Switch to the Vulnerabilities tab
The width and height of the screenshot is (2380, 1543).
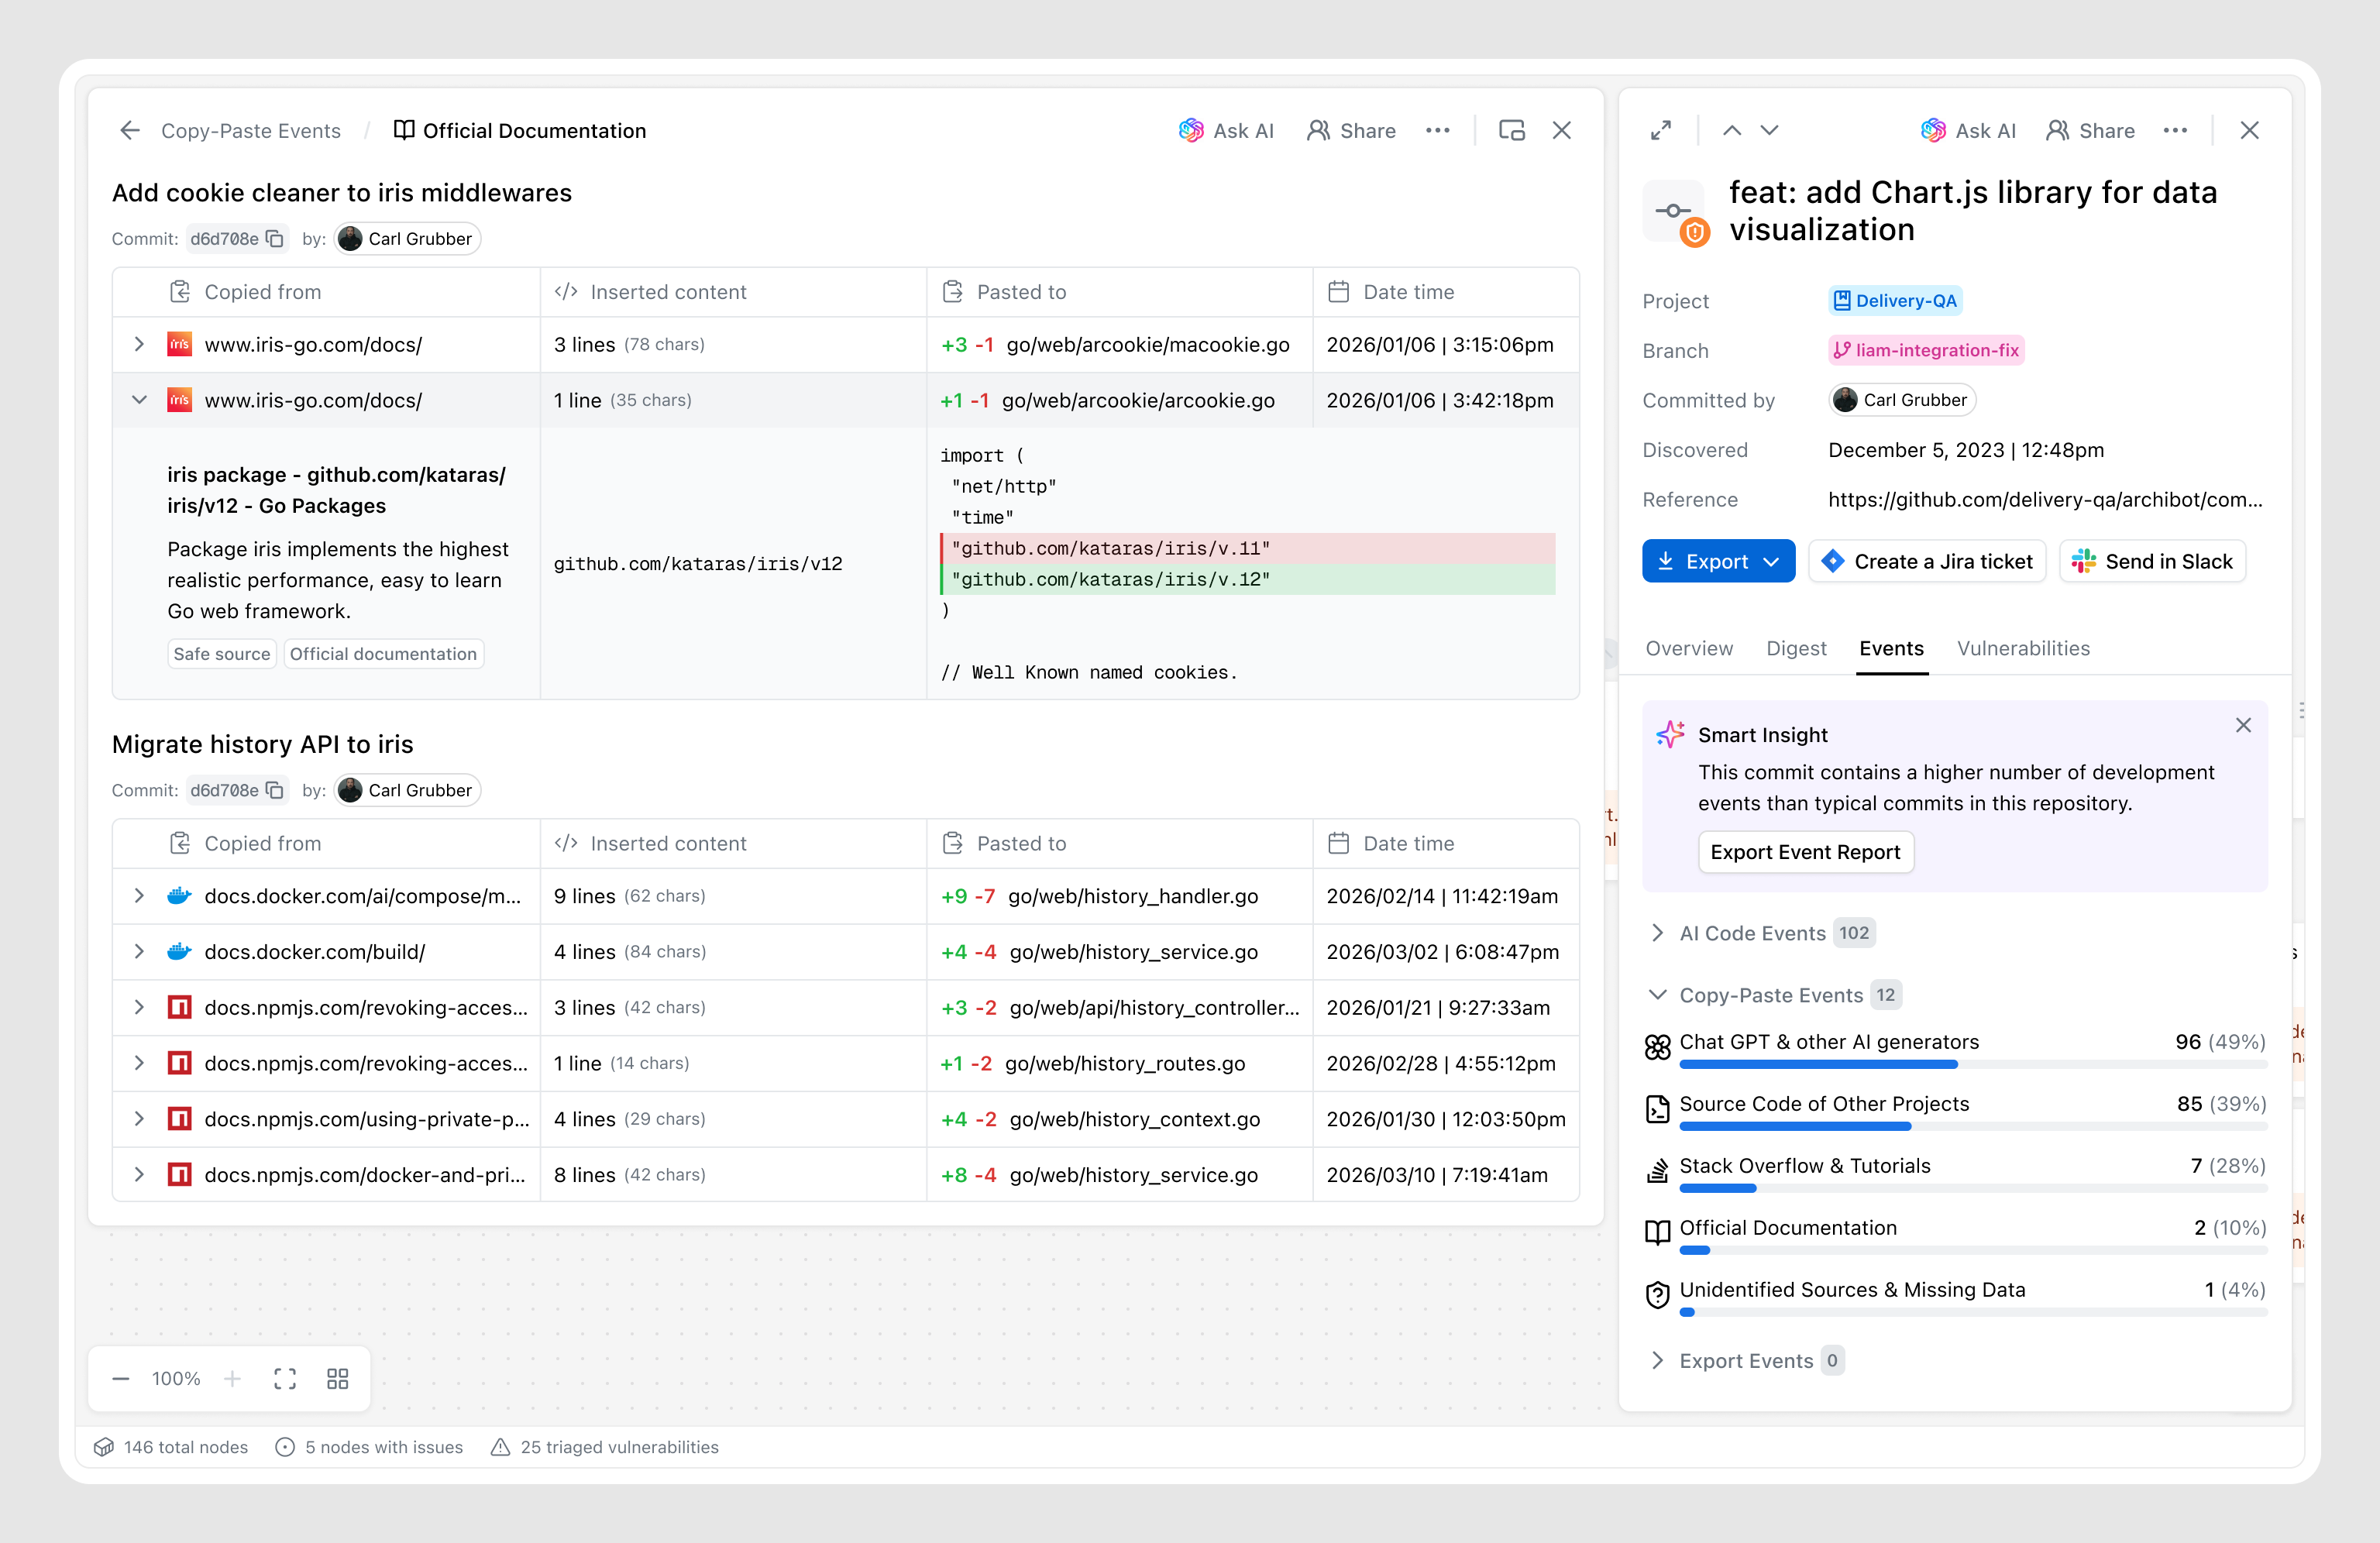tap(2022, 649)
